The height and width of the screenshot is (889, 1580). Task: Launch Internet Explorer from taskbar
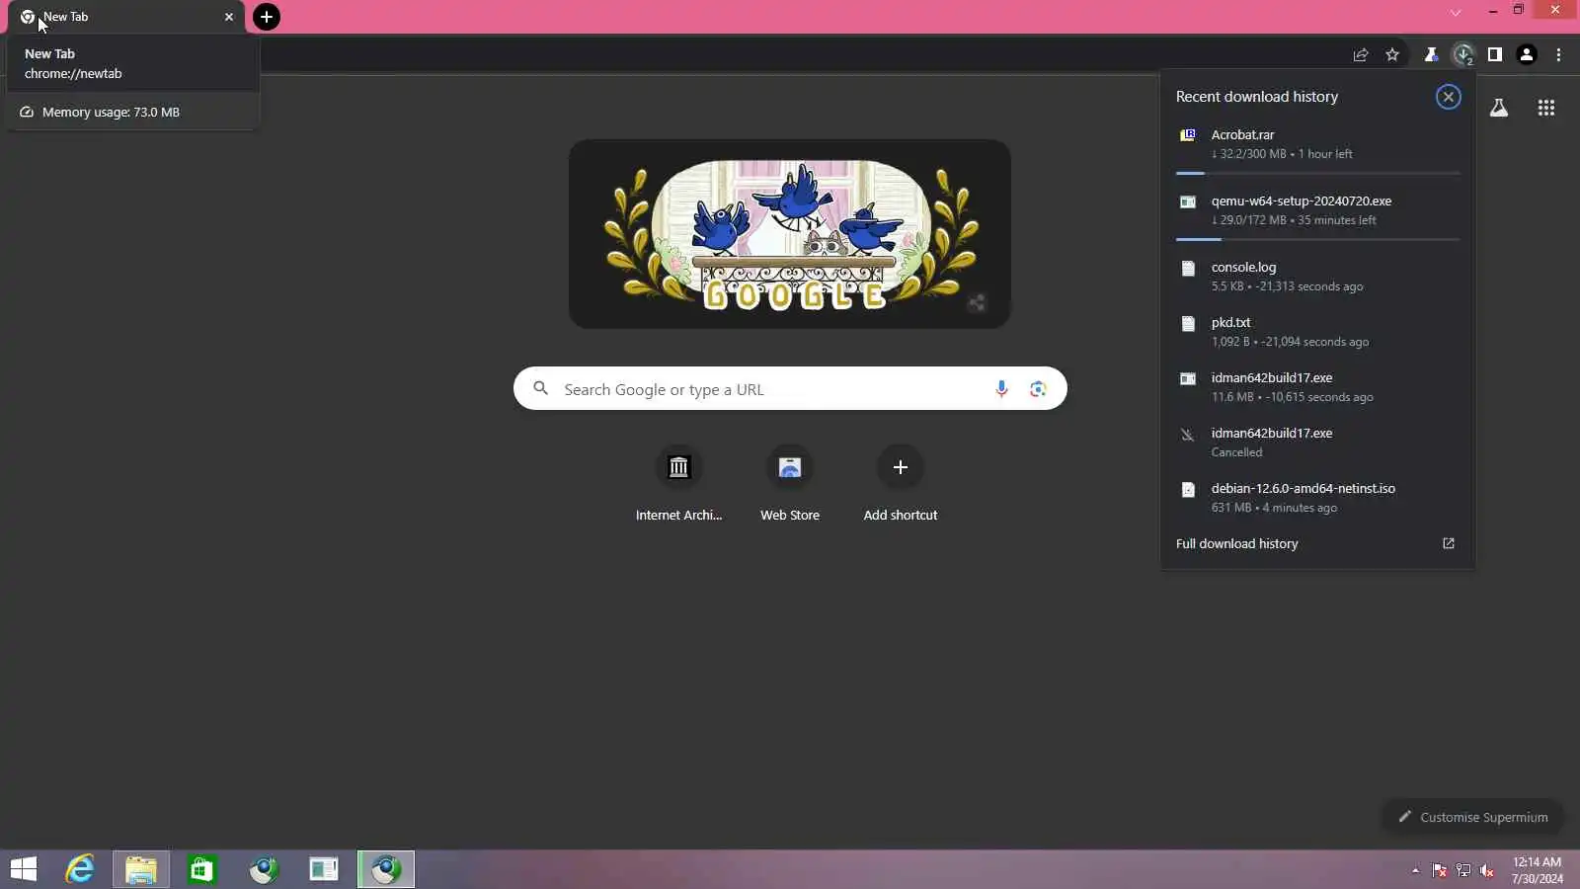click(80, 869)
